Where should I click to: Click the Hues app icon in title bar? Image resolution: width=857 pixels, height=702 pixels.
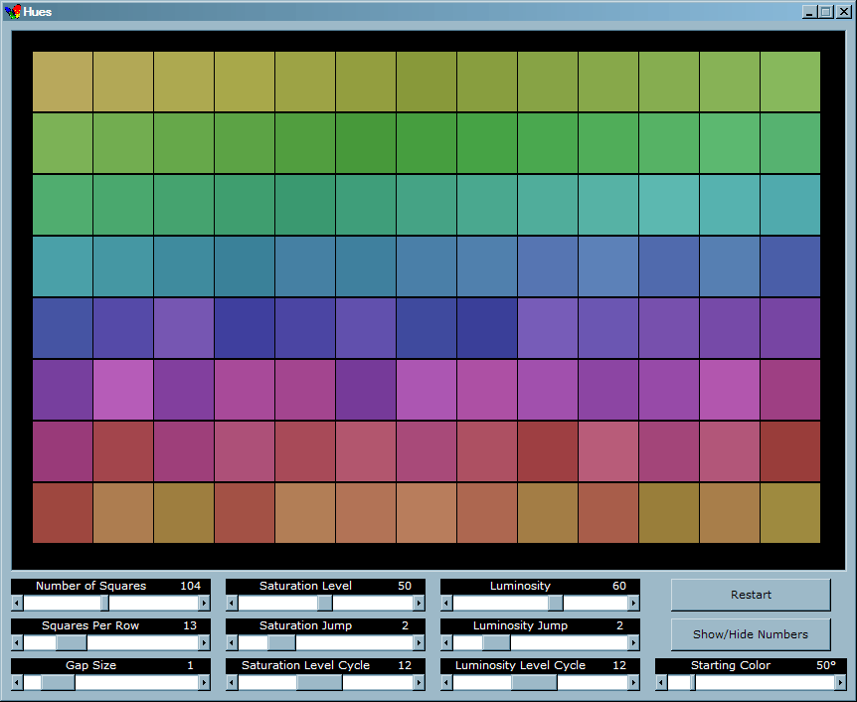point(13,12)
